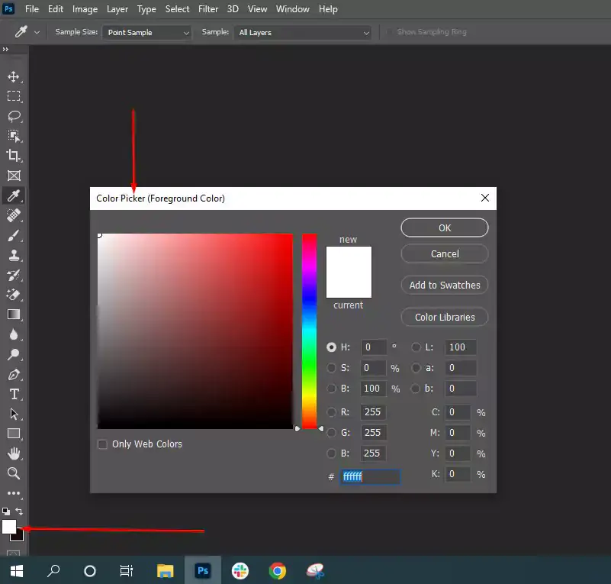The image size is (611, 584).
Task: Select the Lasso tool
Action: (x=14, y=116)
